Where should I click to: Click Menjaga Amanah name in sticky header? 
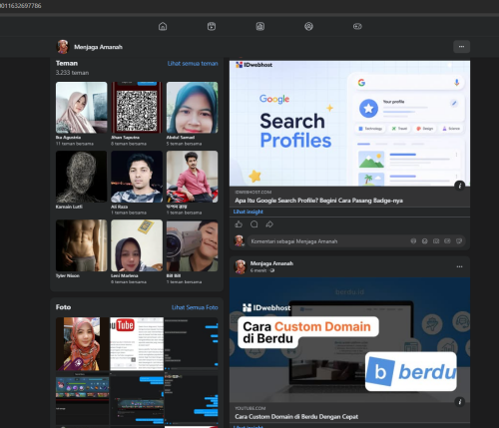coord(98,47)
